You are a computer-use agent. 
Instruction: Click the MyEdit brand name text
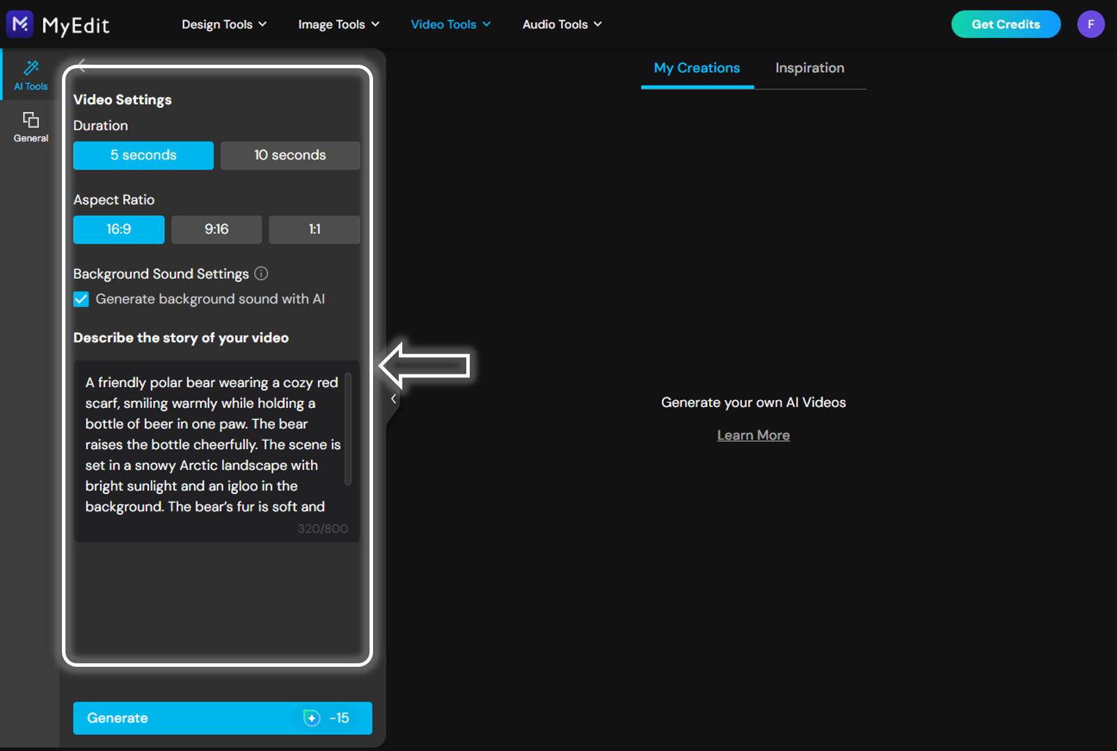[76, 26]
